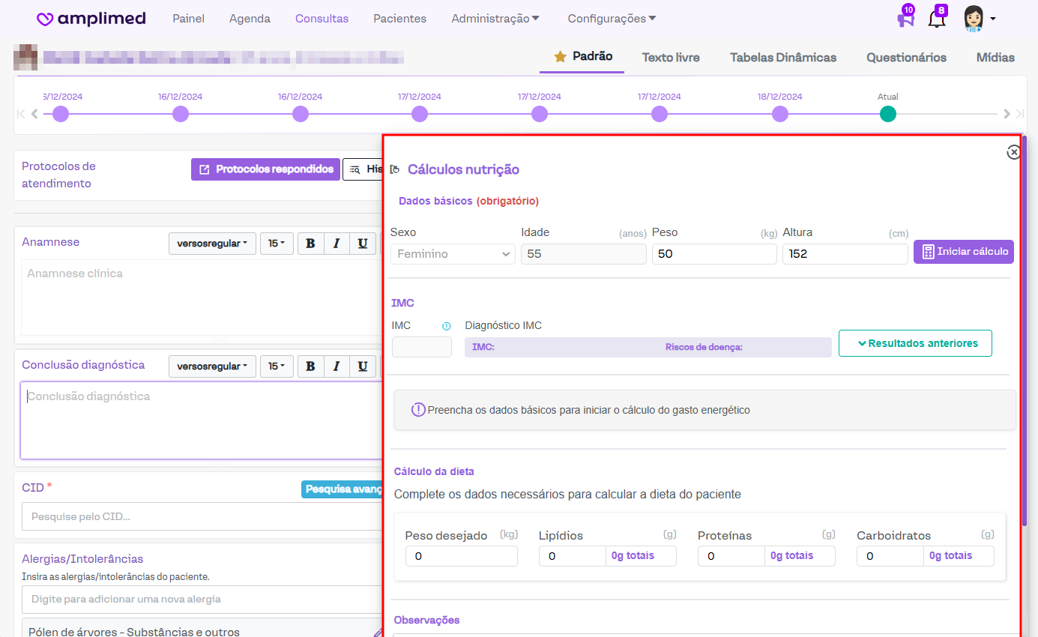Open the notifications bell icon
Image resolution: width=1038 pixels, height=637 pixels.
937,19
